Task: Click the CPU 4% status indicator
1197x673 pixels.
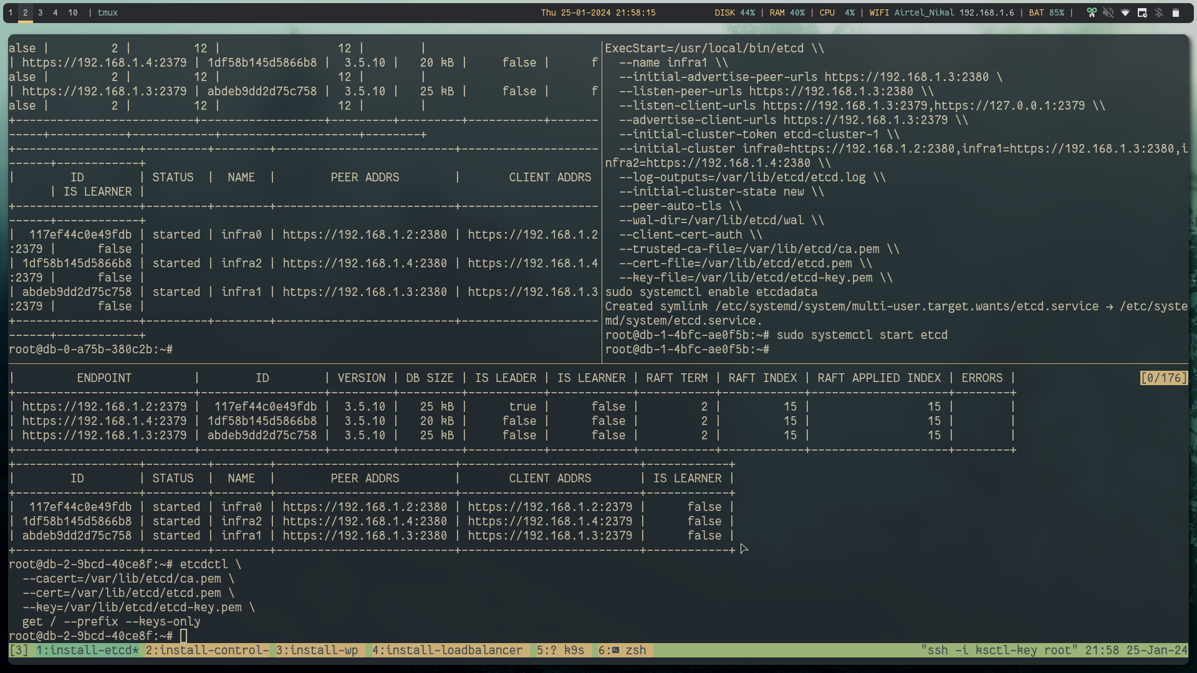Action: pyautogui.click(x=837, y=12)
